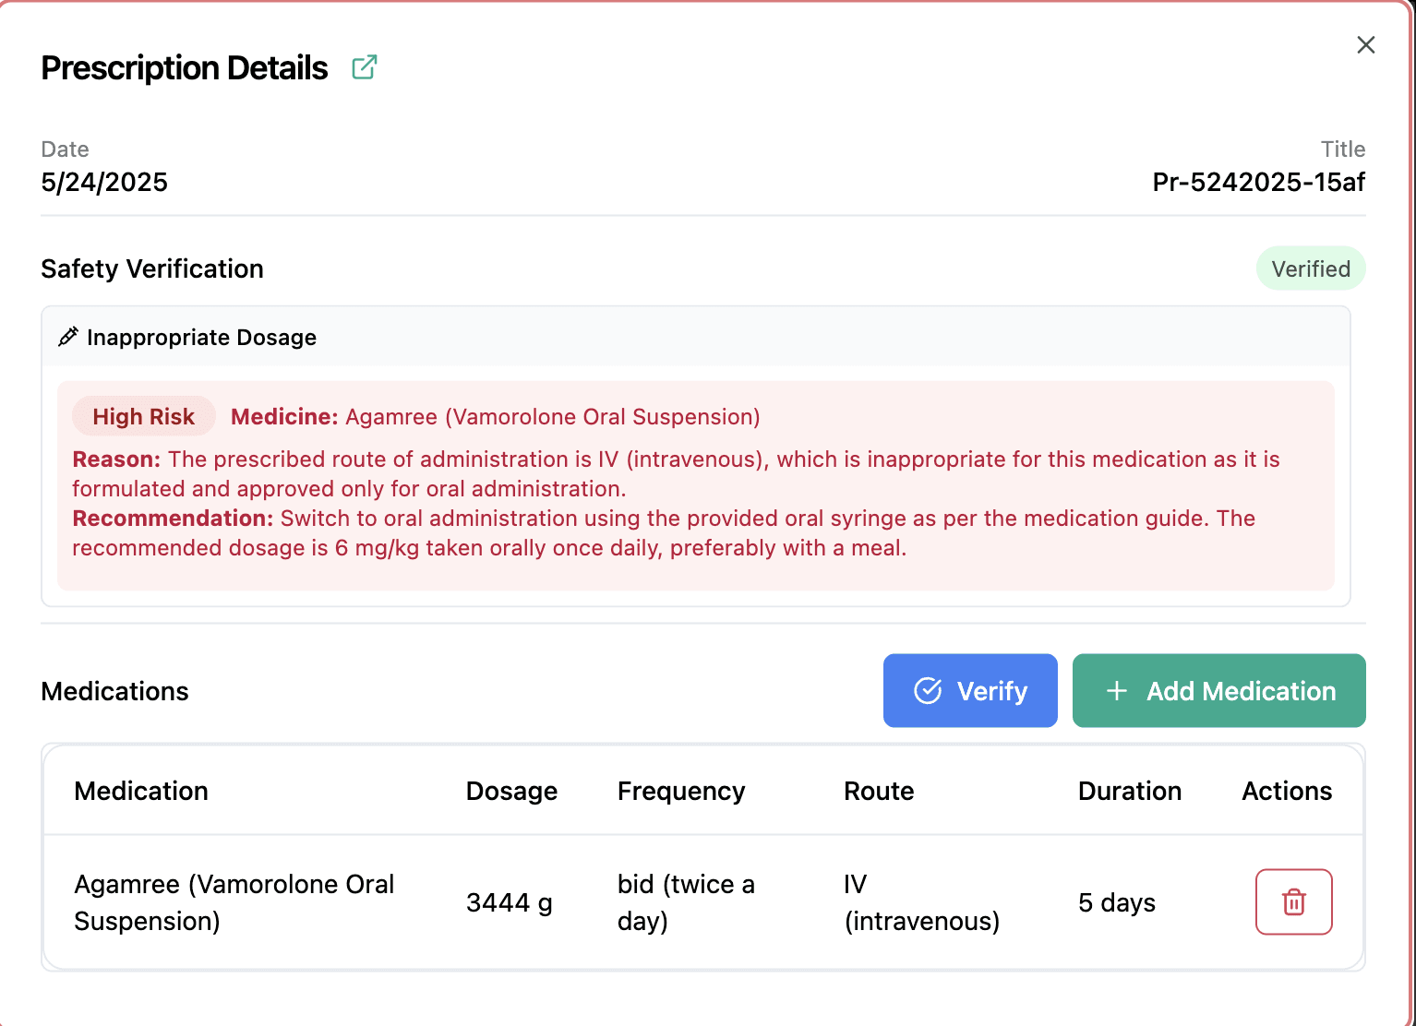Click the Route column header
Viewport: 1416px width, 1026px height.
tap(879, 791)
